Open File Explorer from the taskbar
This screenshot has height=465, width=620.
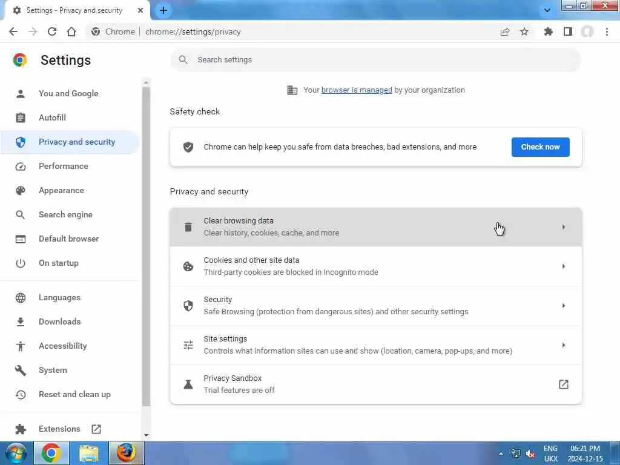[89, 453]
